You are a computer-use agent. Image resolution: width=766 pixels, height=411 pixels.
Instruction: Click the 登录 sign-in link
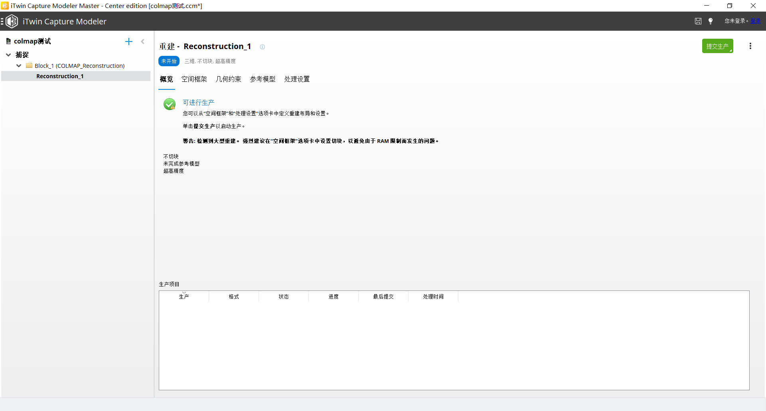click(x=755, y=21)
